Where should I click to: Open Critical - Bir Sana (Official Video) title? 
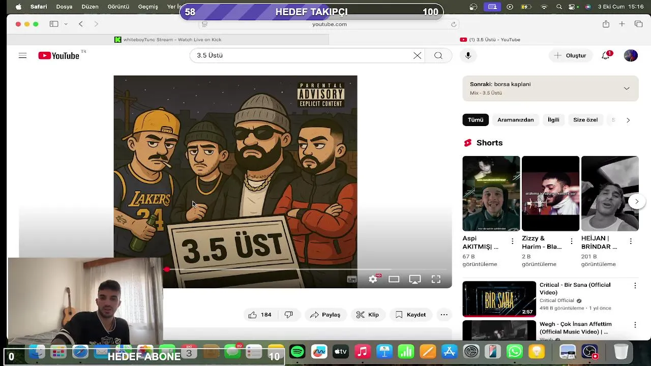575,289
